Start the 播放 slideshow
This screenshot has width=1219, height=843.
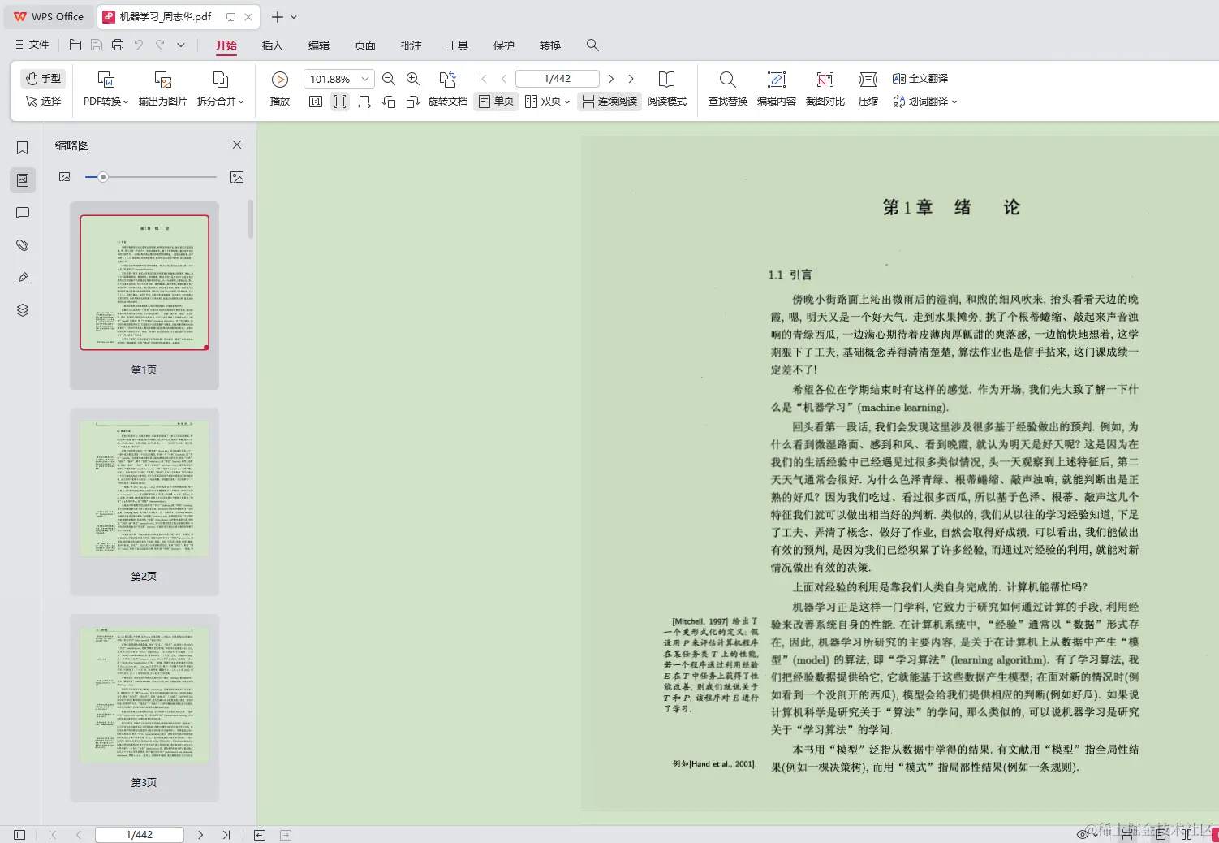280,89
